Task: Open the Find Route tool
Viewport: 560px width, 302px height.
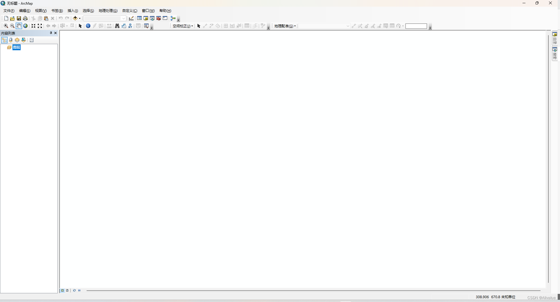Action: [x=124, y=26]
